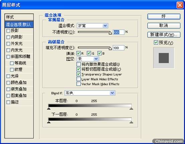
Task: Expand the 挖空 knockout dropdown
Action: (x=88, y=59)
